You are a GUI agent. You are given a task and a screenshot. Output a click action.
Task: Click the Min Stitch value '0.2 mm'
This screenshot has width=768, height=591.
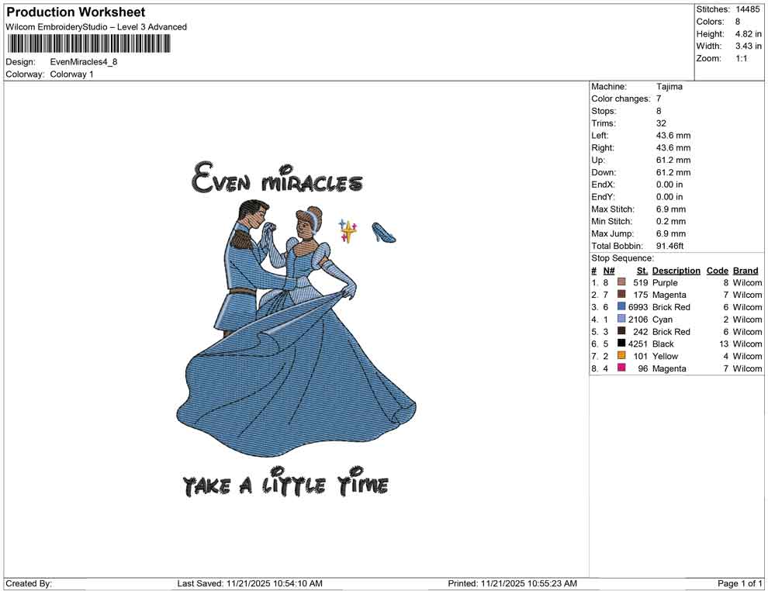tap(672, 221)
